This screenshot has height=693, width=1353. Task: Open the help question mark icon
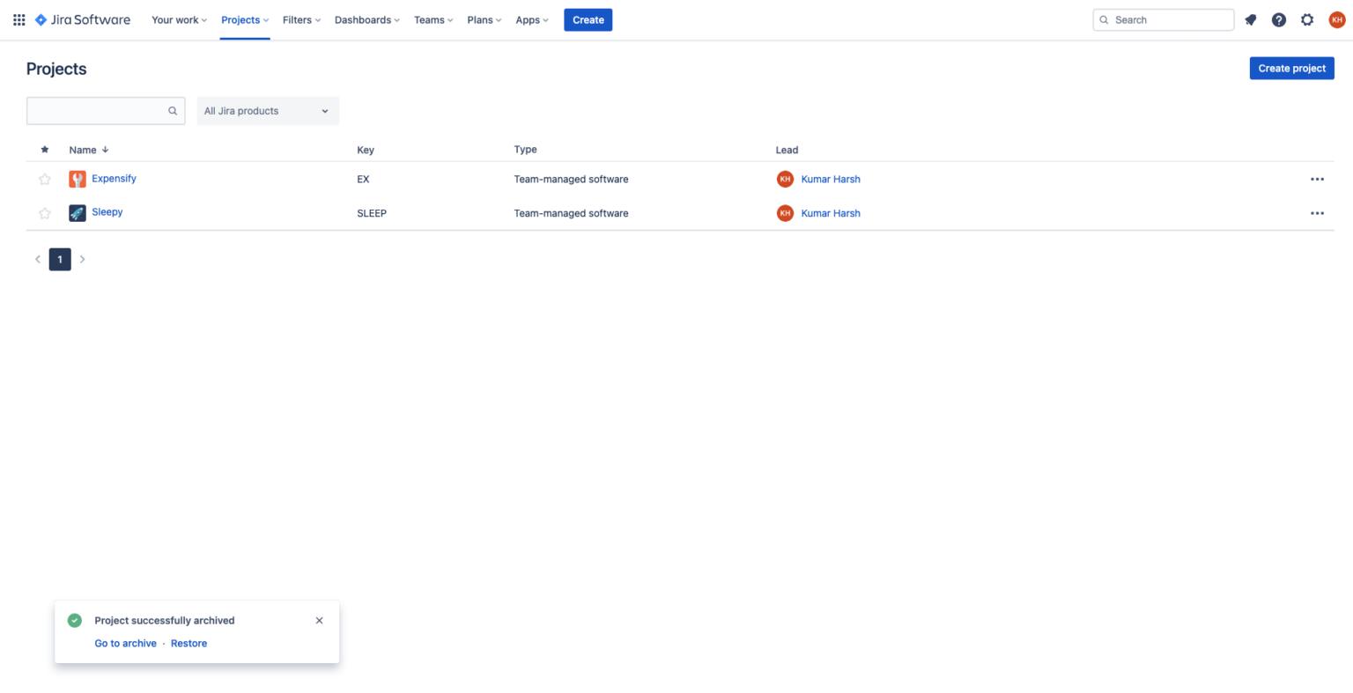tap(1278, 19)
